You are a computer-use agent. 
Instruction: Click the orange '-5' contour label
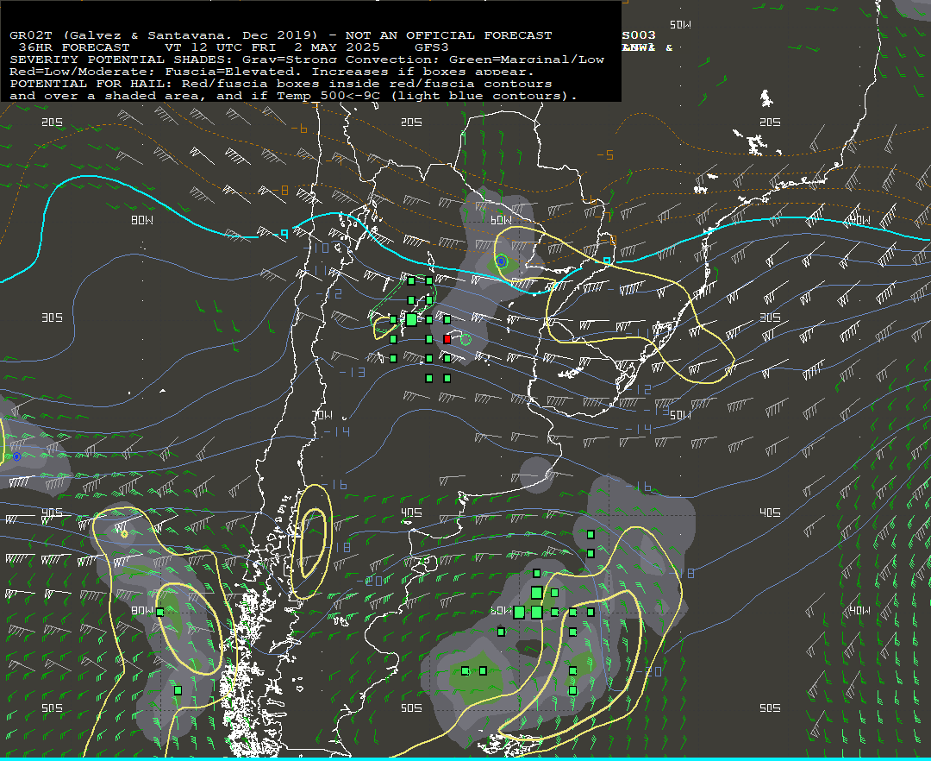pos(605,154)
